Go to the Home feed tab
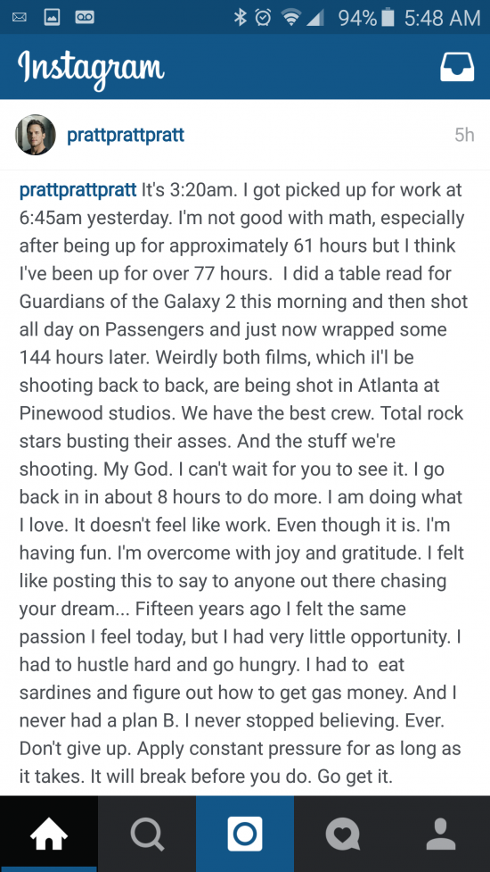 [49, 835]
